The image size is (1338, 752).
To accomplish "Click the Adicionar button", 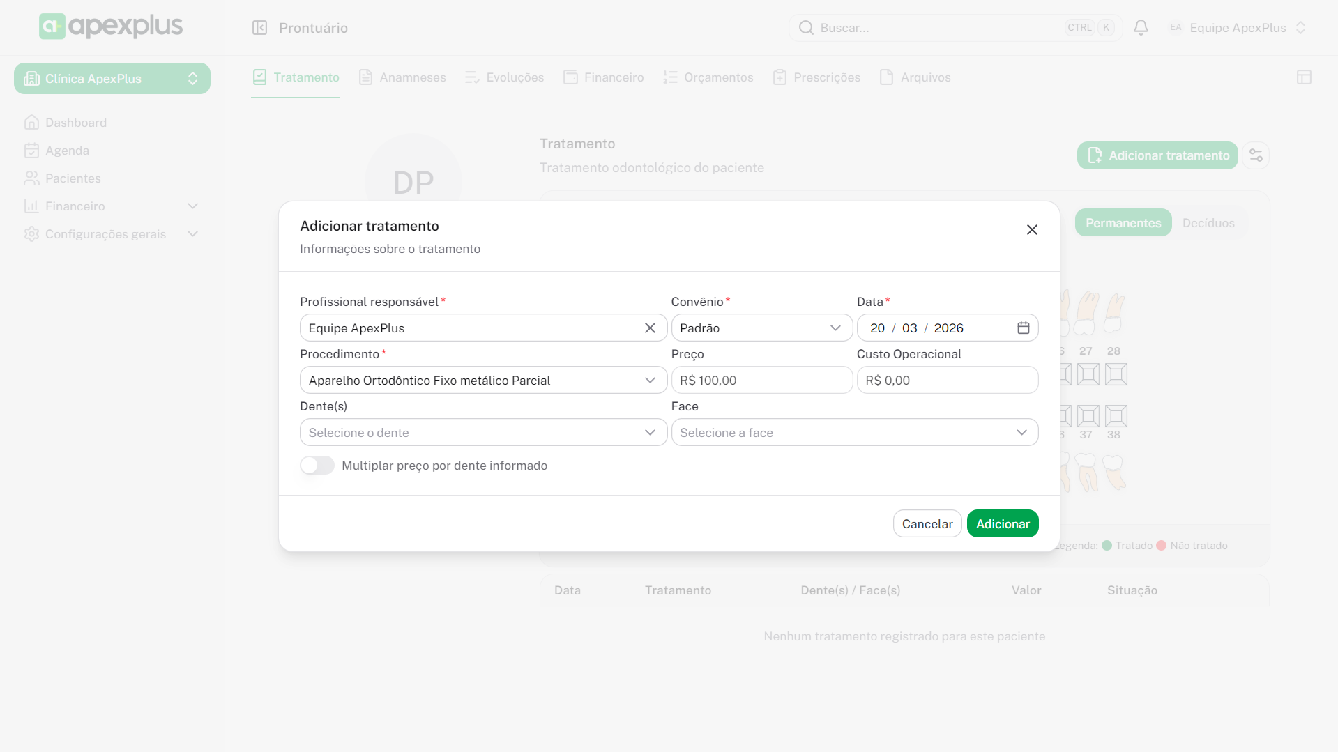I will click(x=1002, y=524).
